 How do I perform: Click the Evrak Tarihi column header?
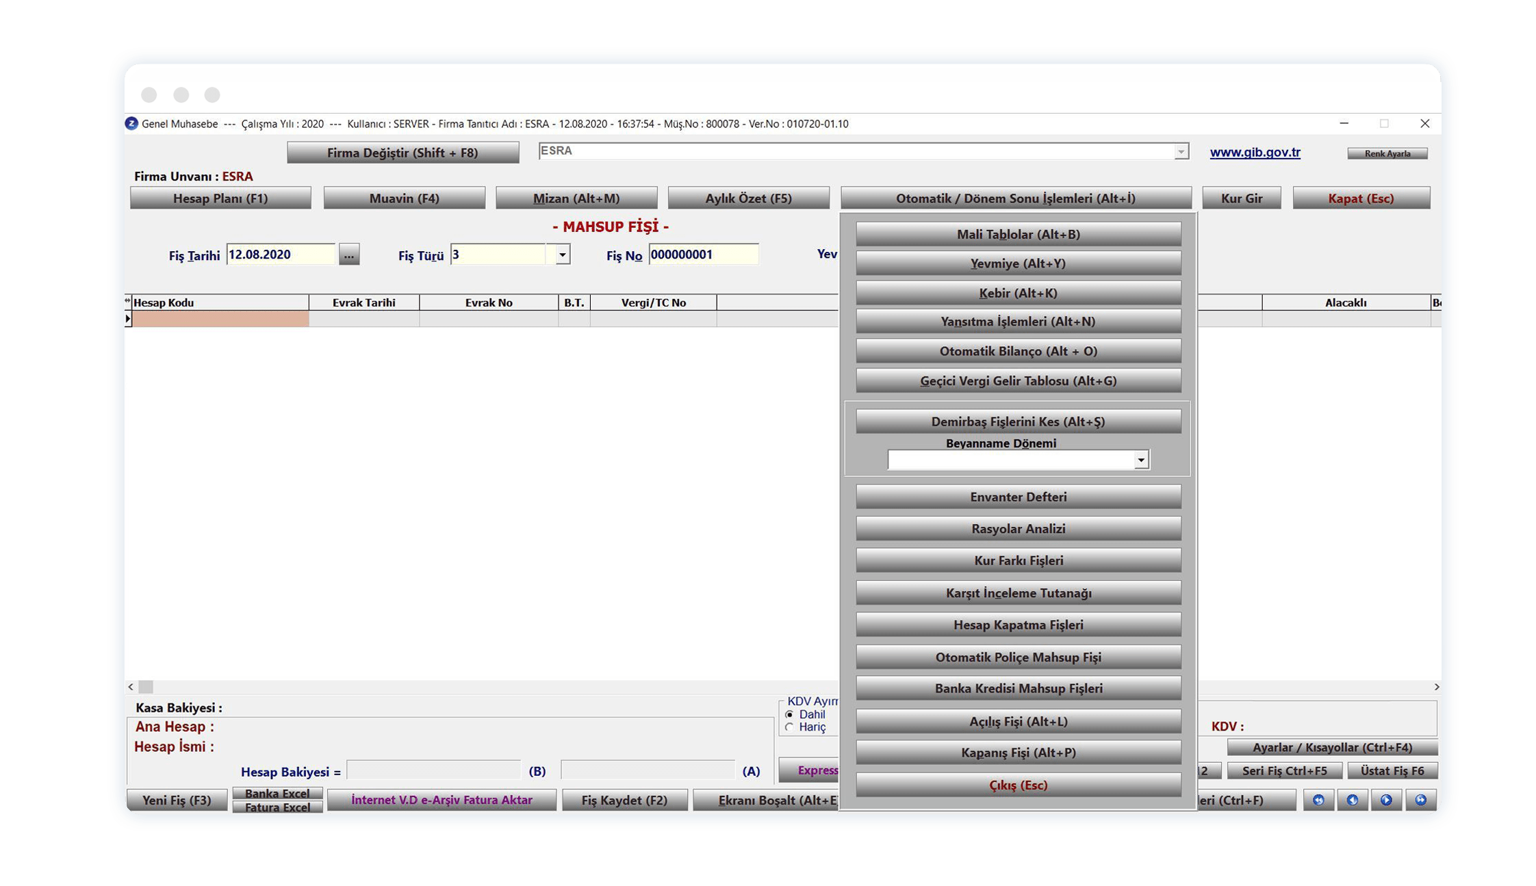click(x=363, y=302)
